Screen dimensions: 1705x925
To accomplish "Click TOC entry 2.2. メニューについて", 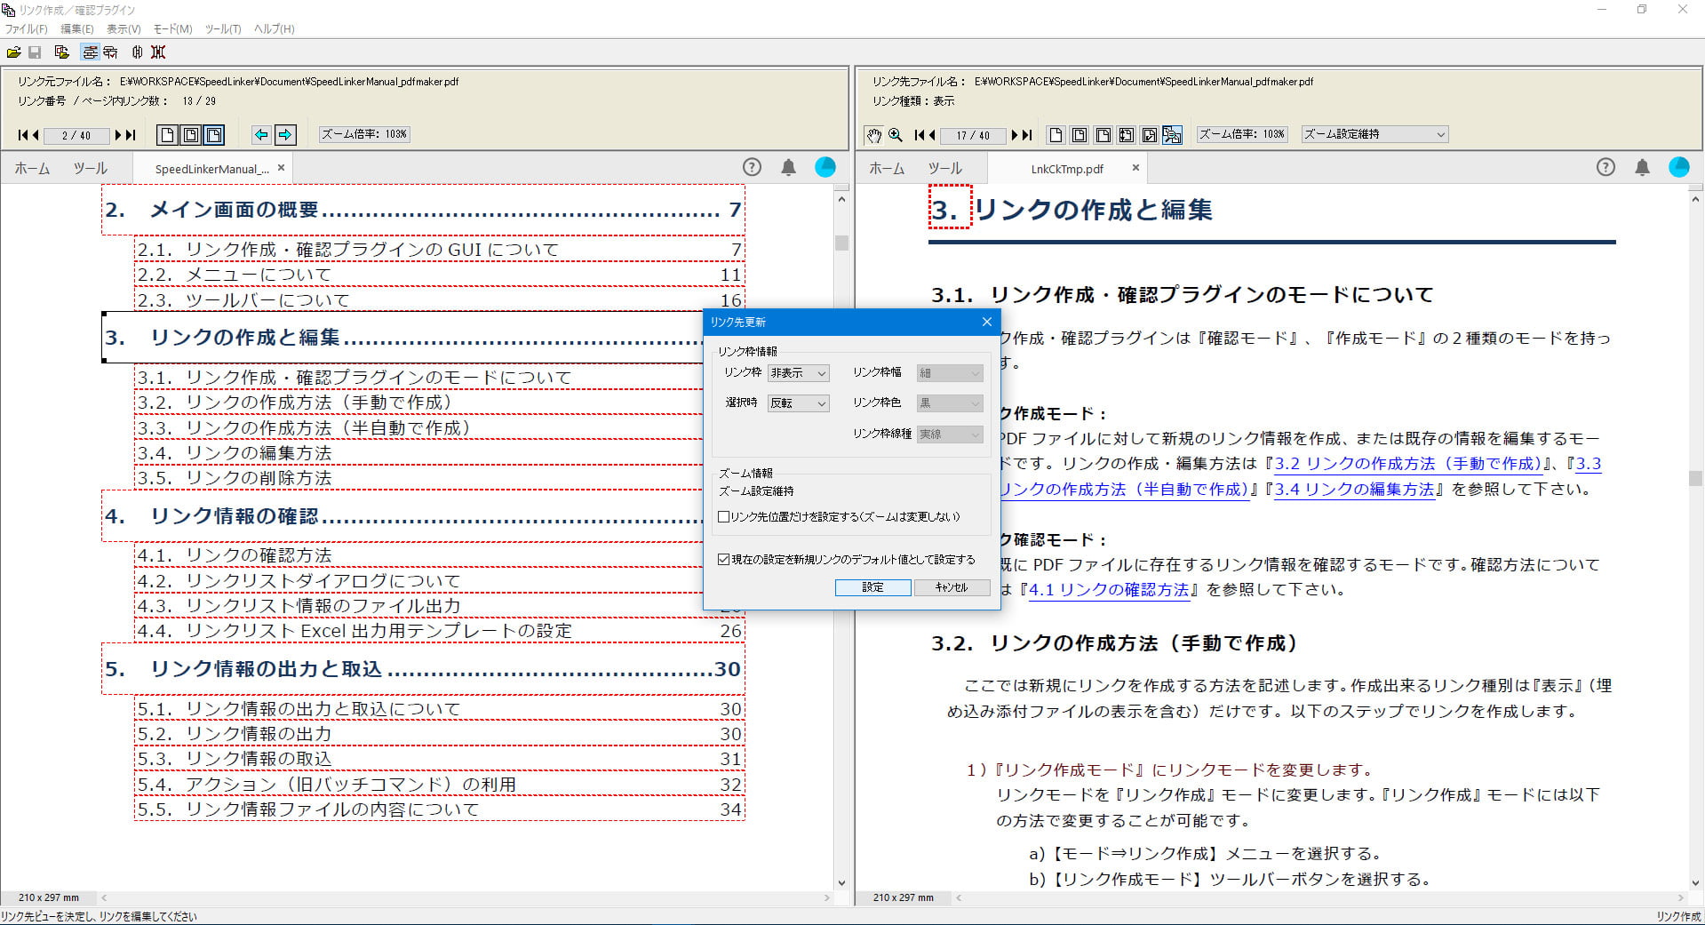I will [439, 275].
